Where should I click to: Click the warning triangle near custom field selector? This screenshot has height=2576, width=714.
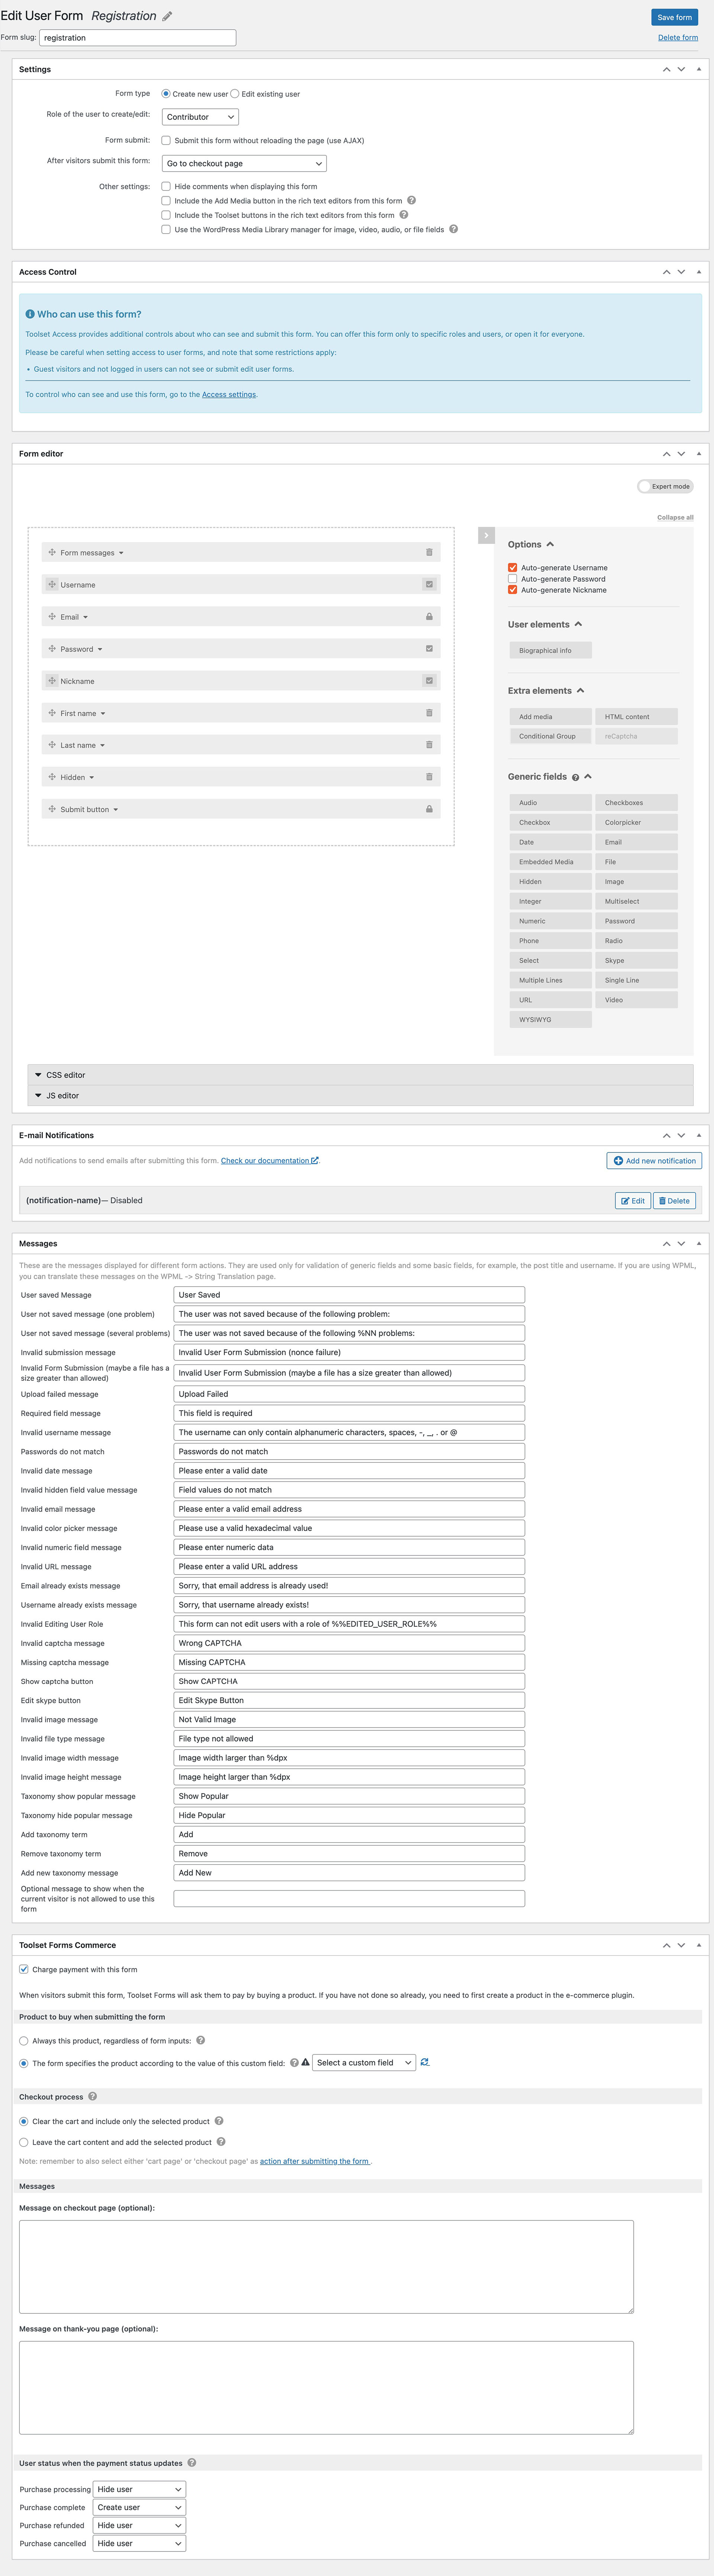[x=305, y=2062]
